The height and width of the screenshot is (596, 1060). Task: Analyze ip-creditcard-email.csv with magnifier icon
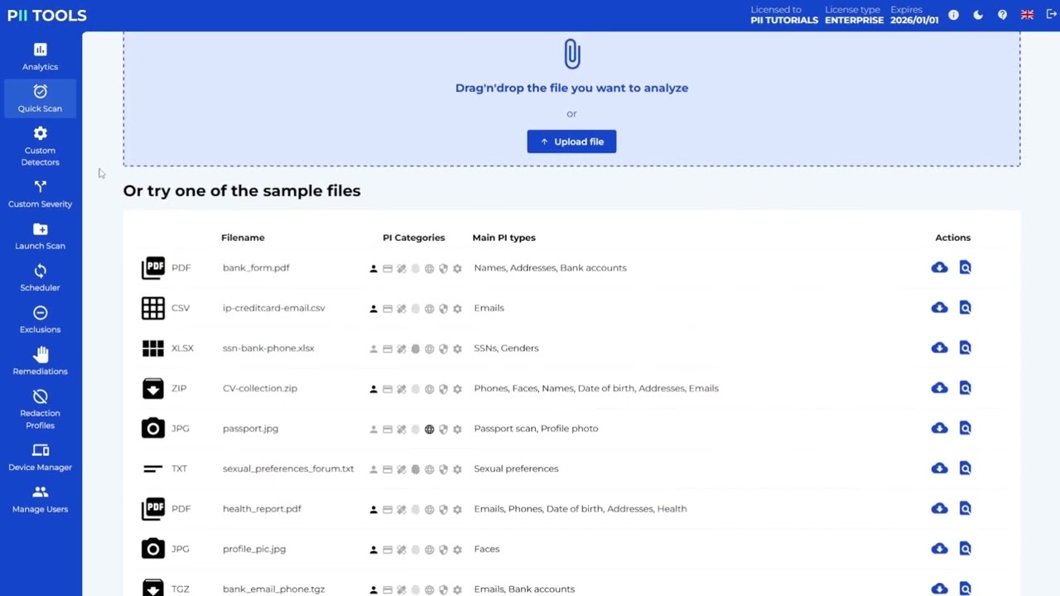click(965, 308)
